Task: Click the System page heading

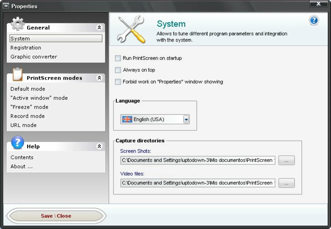Action: pyautogui.click(x=171, y=24)
